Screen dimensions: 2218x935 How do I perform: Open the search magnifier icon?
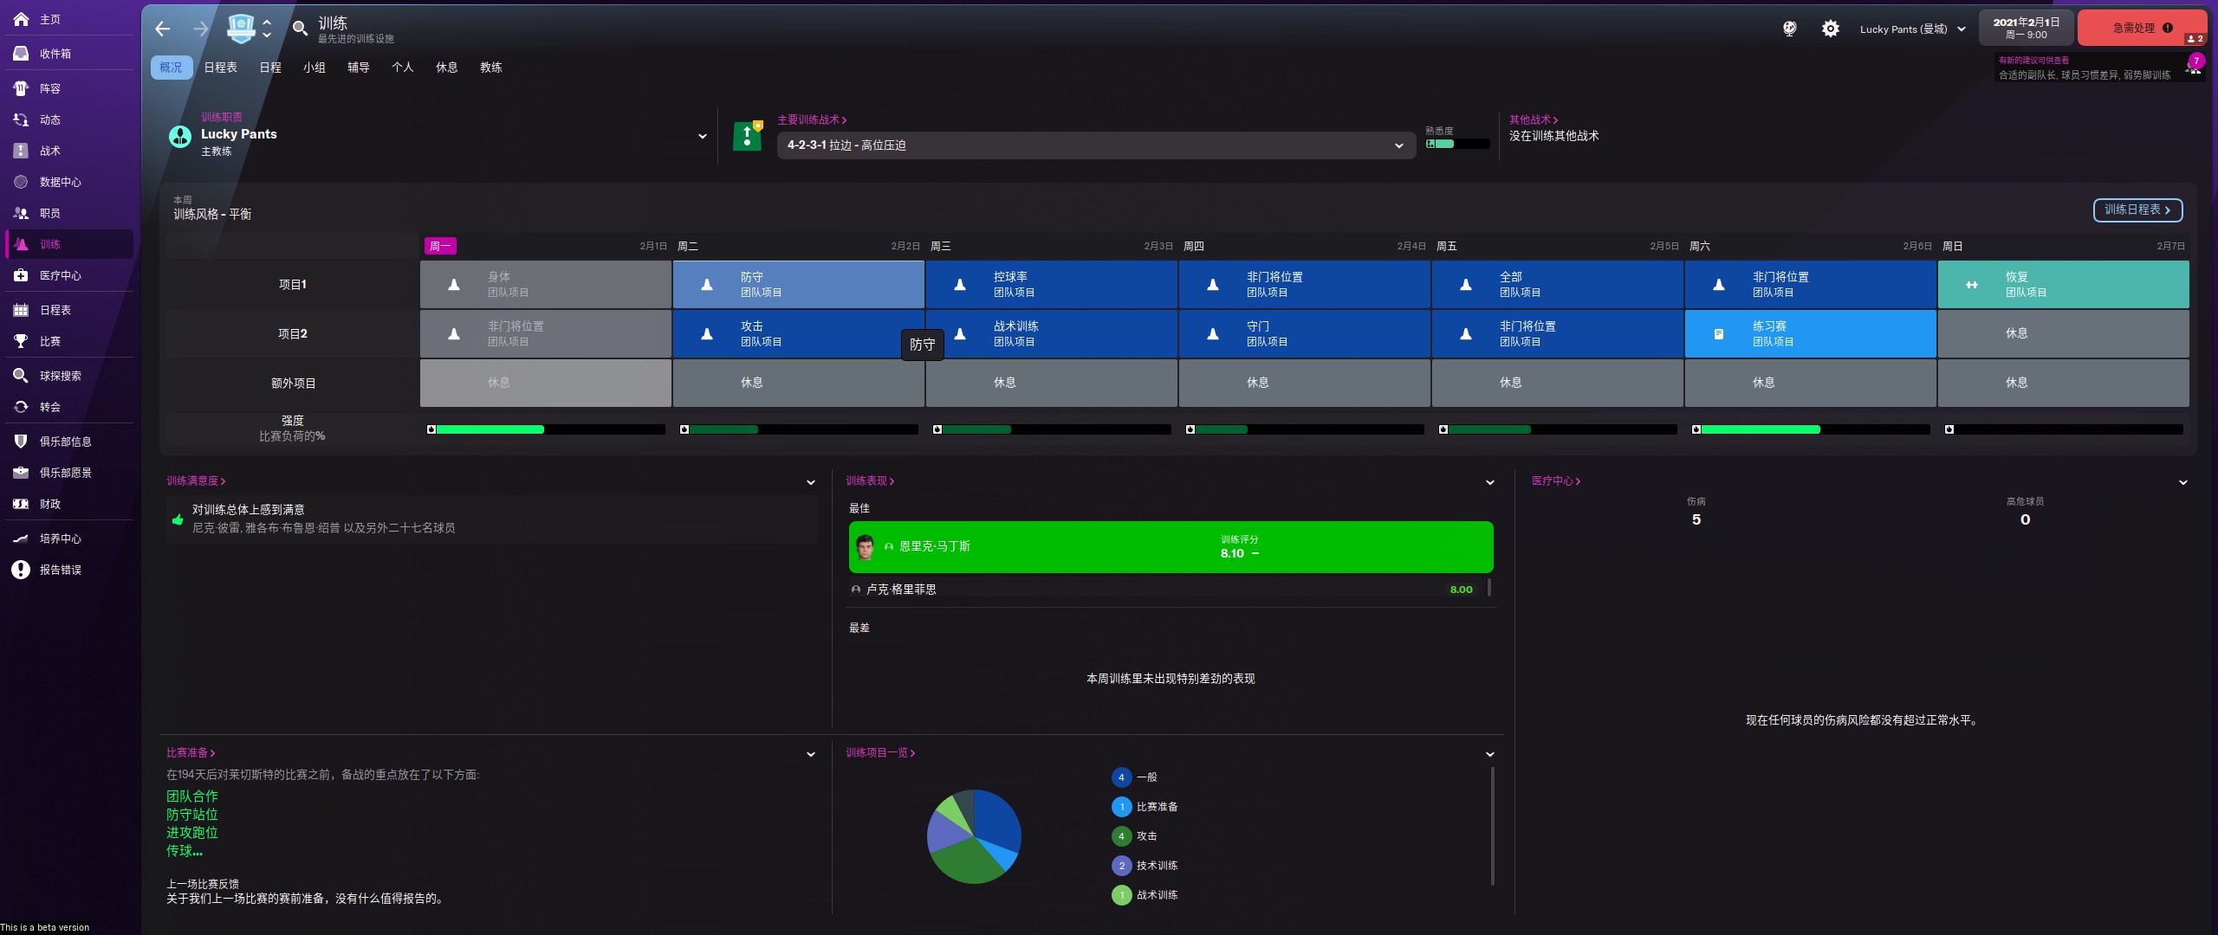pos(300,29)
